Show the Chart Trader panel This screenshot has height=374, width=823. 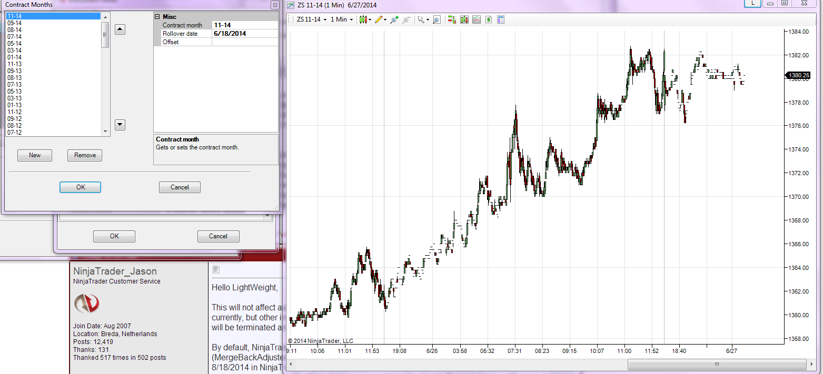pos(452,19)
